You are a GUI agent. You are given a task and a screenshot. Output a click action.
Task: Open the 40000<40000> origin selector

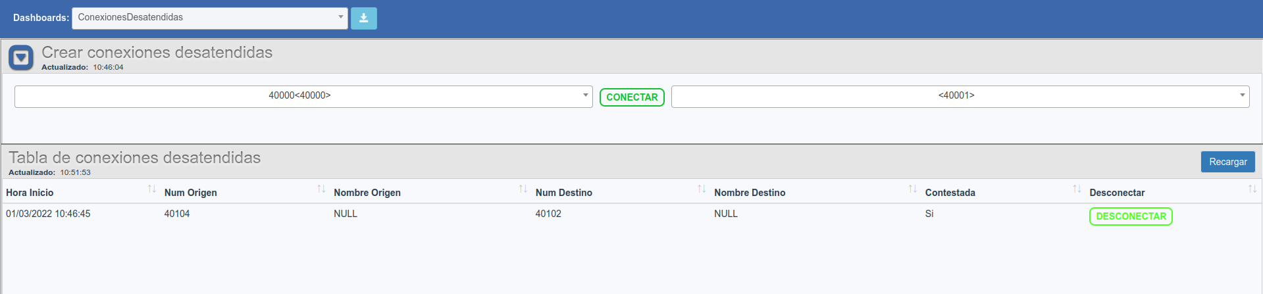coord(303,96)
